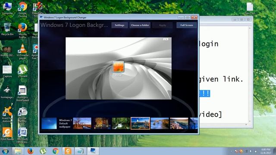276x155 pixels.
Task: Click the glowing orange tray icon
Action: (x=241, y=151)
